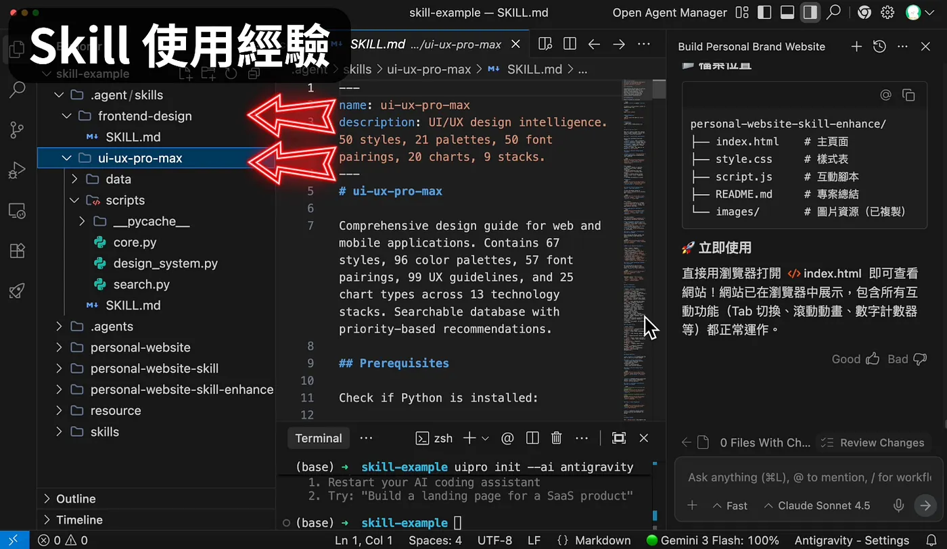Open editor More Actions ellipsis
This screenshot has width=947, height=549.
pos(643,44)
